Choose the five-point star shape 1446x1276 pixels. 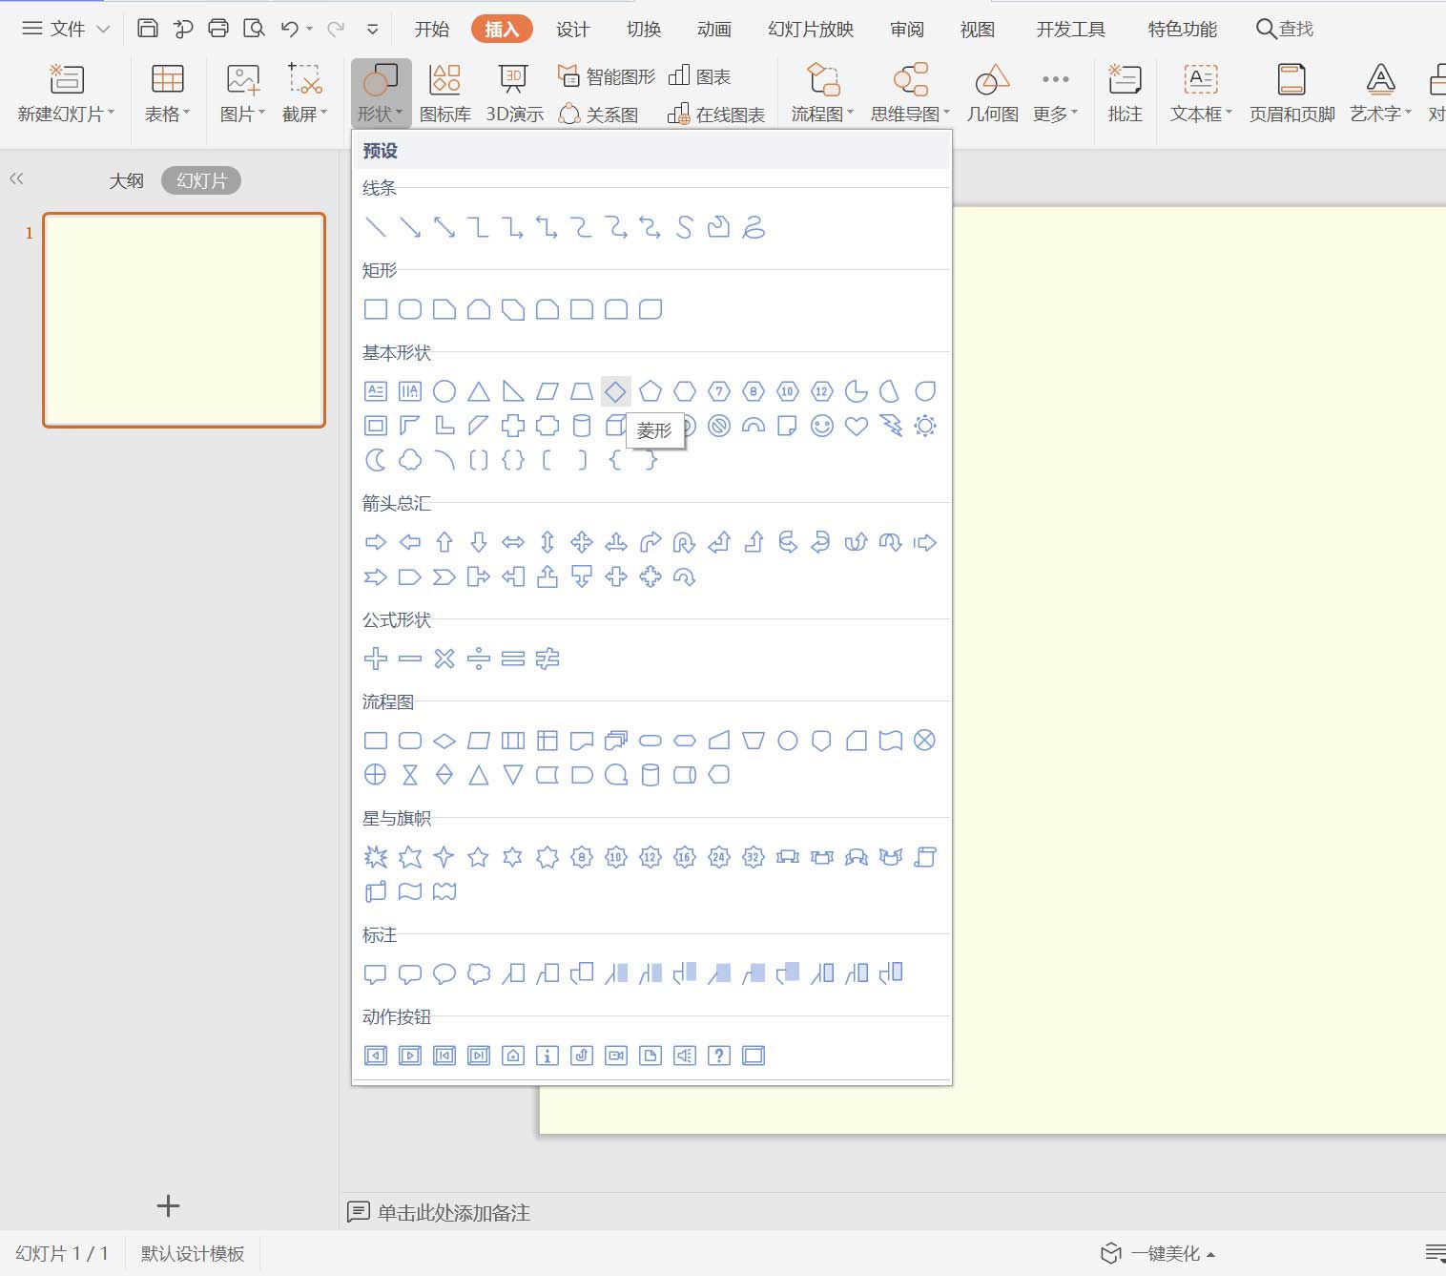click(479, 857)
